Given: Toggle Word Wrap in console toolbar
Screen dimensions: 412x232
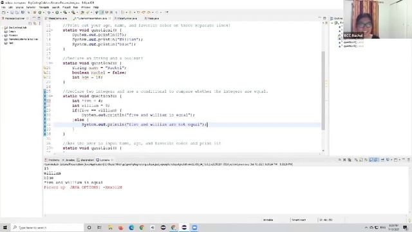Looking at the screenshot, I should coord(366,160).
